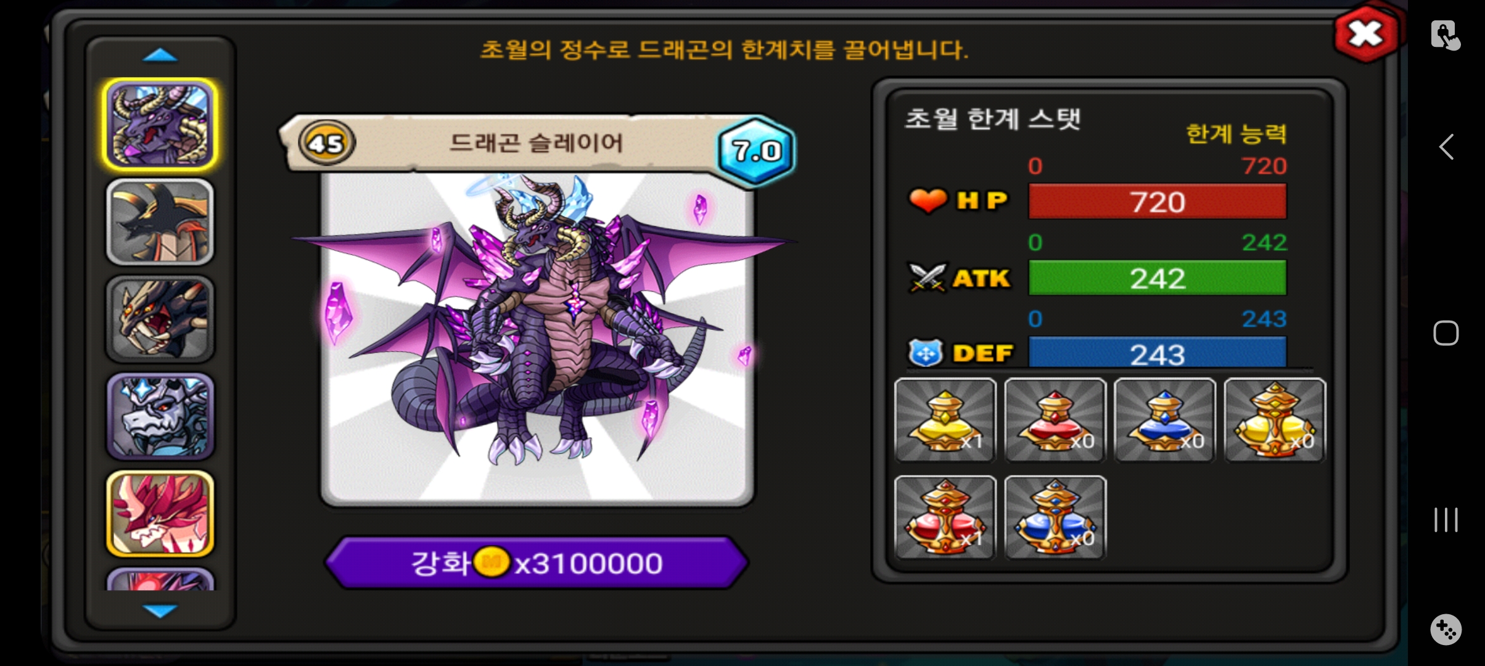This screenshot has height=666, width=1485.
Task: Tap the touch pointer icon top right
Action: 1446,35
